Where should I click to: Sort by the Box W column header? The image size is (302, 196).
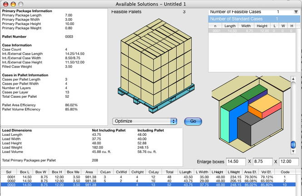(x=41, y=172)
